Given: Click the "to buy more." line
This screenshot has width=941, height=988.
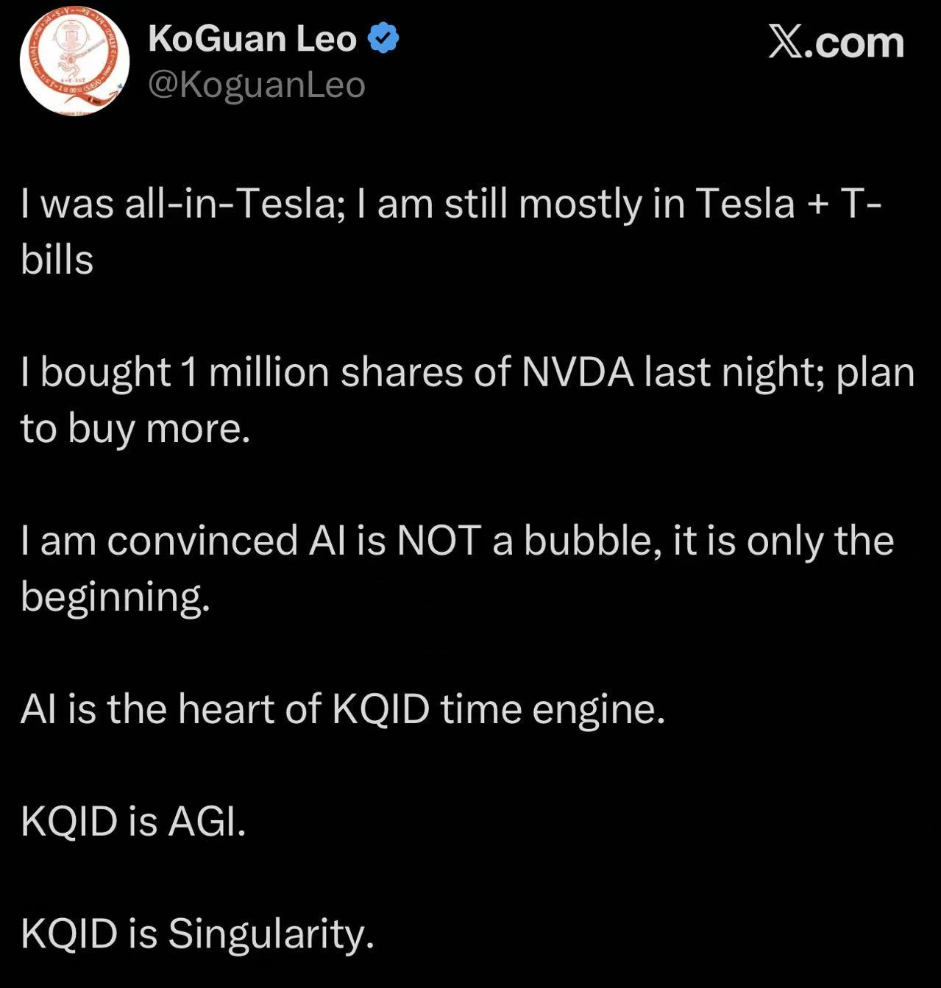Looking at the screenshot, I should 135,428.
